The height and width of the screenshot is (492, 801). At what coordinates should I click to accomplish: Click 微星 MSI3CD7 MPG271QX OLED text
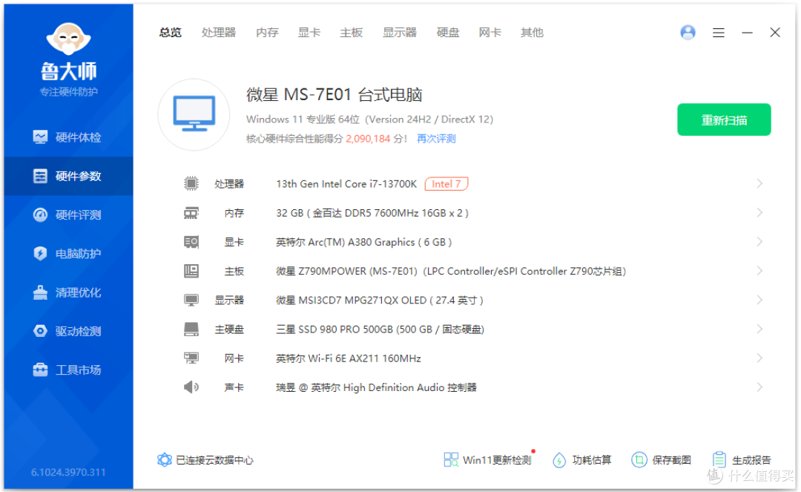tap(380, 301)
